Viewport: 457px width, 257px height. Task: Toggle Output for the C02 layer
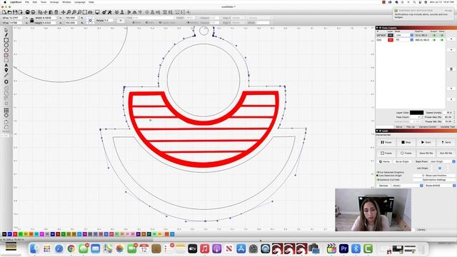coord(434,40)
